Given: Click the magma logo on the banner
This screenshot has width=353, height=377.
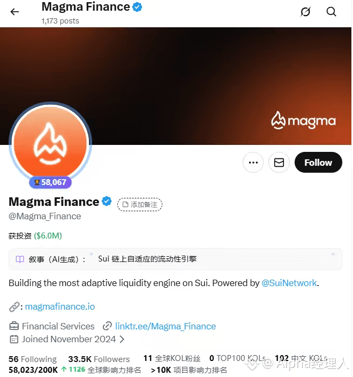Looking at the screenshot, I should (303, 121).
